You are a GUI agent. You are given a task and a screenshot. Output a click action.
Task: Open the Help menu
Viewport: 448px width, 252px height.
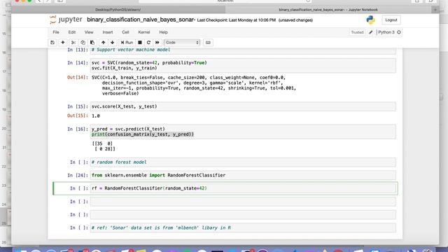pyautogui.click(x=163, y=32)
